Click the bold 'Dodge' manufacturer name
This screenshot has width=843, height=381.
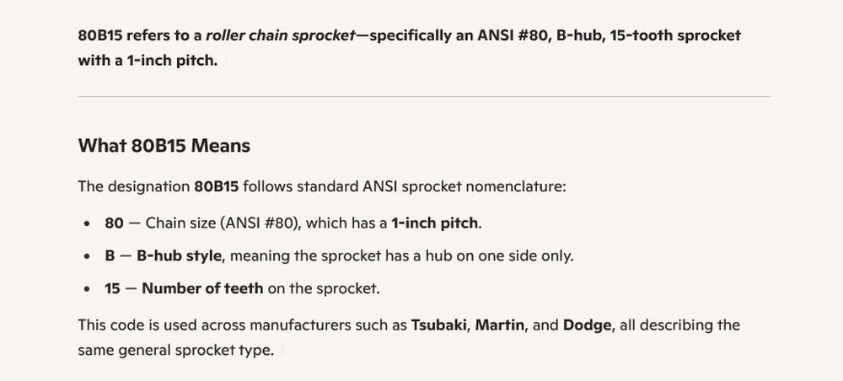(587, 325)
